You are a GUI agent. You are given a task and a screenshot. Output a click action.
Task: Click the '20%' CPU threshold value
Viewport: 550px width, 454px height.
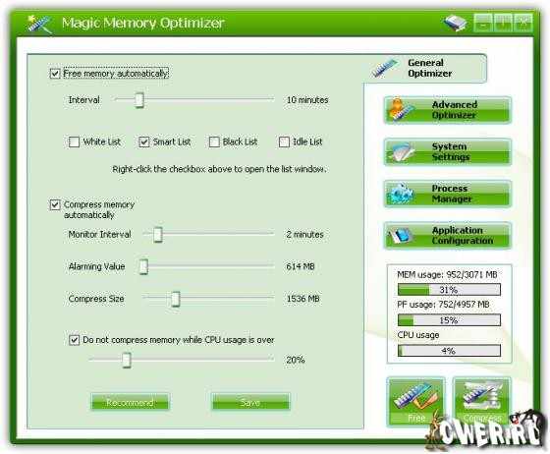click(296, 360)
